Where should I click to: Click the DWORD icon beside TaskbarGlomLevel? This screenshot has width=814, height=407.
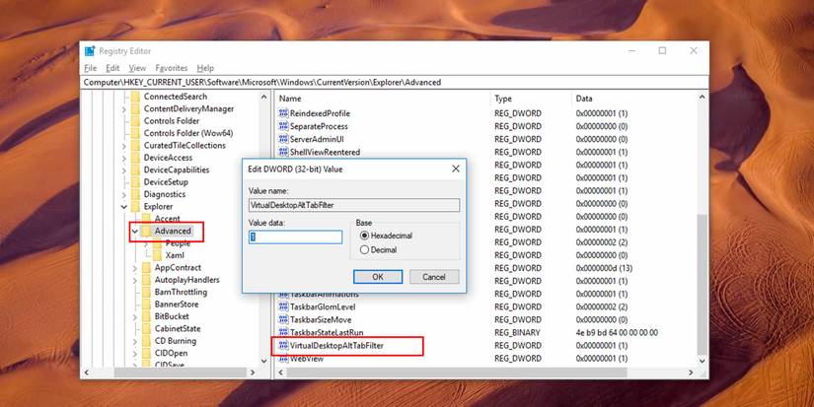point(283,306)
